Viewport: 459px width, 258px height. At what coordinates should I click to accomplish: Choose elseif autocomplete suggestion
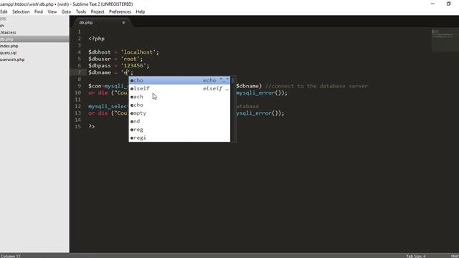[179, 88]
